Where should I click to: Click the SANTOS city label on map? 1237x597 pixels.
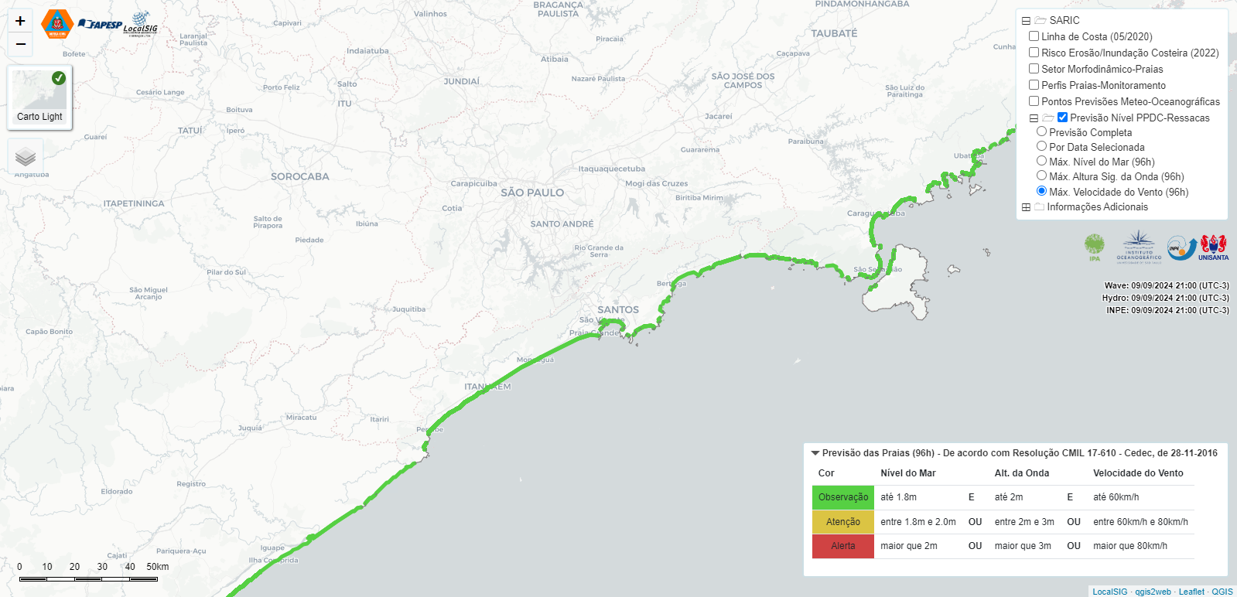[x=618, y=309]
